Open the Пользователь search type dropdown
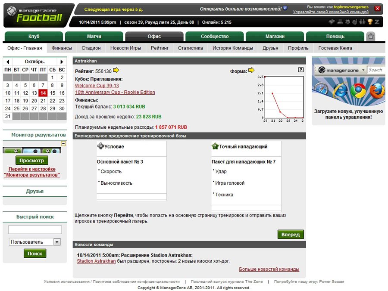 pyautogui.click(x=57, y=242)
